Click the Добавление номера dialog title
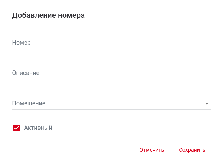The height and width of the screenshot is (168, 223). (x=49, y=16)
